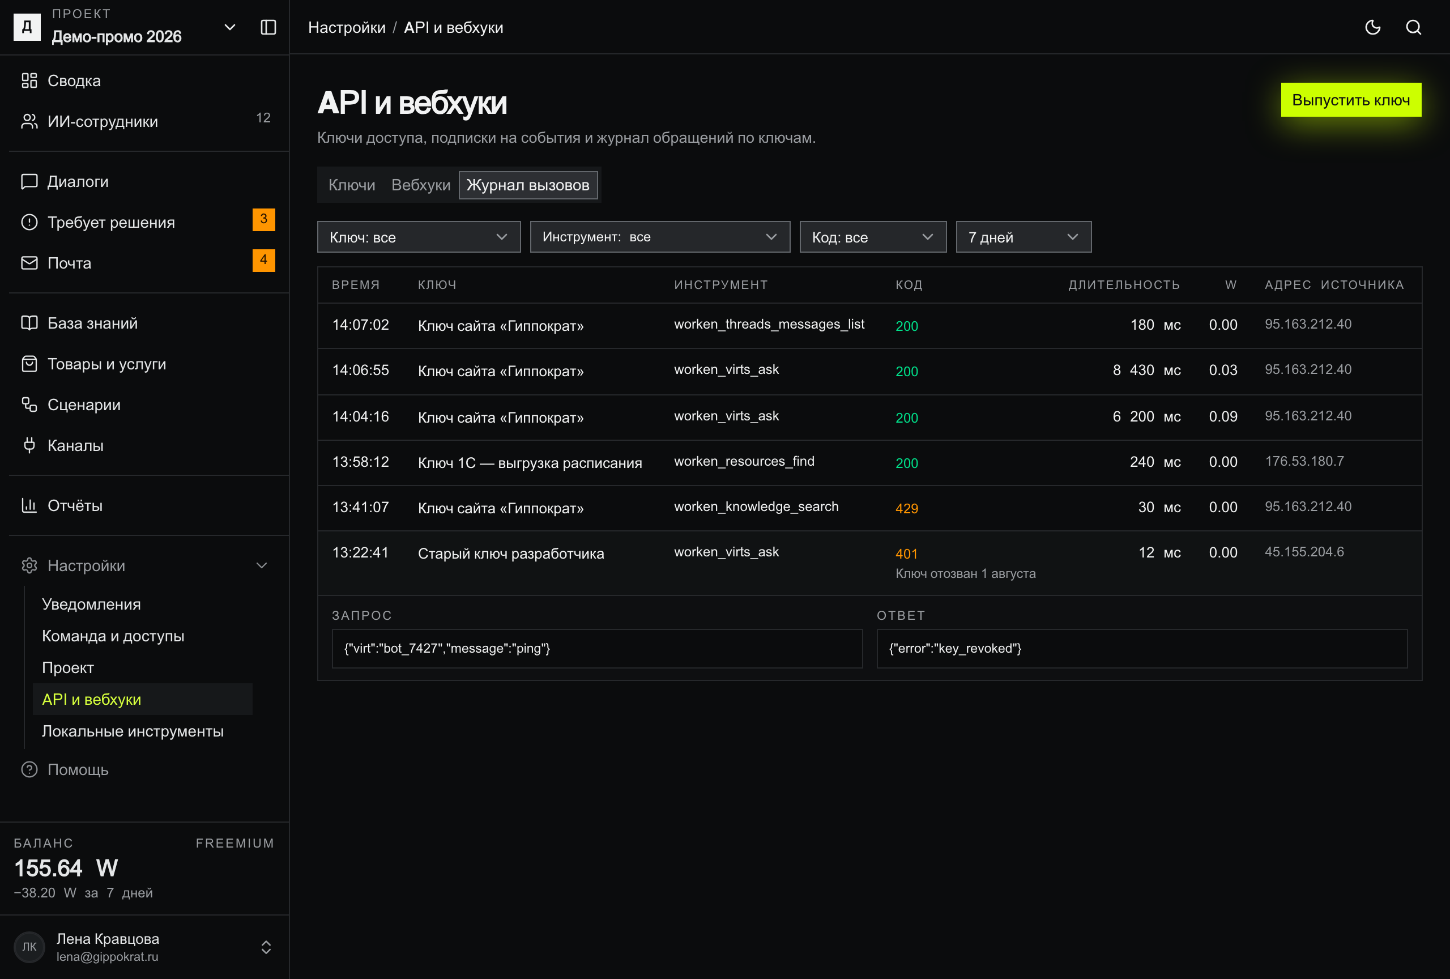This screenshot has height=979, width=1450.
Task: Click the Настройки gear icon
Action: pos(29,565)
